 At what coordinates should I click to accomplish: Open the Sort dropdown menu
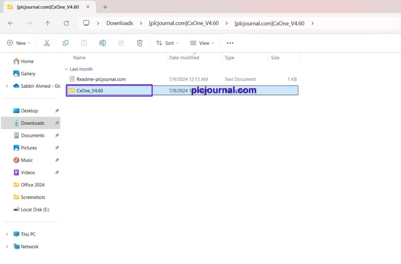click(167, 43)
